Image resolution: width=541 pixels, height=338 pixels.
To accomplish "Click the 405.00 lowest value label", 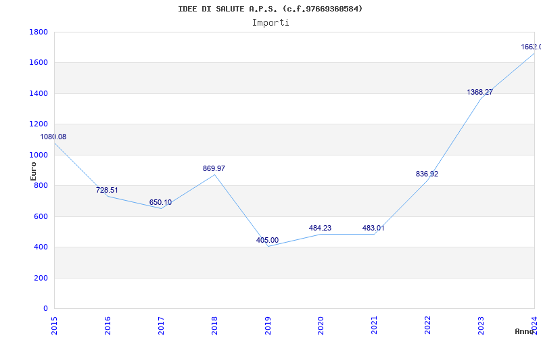I will click(x=267, y=241).
